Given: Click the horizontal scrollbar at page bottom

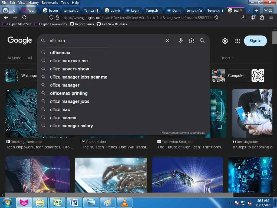Looking at the screenshot, I should click(x=119, y=195).
